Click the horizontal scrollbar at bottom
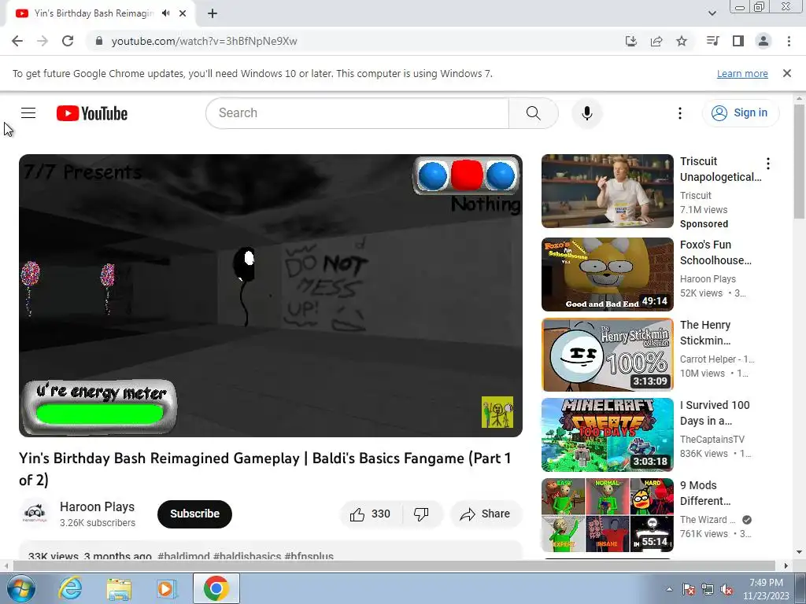Viewport: 806px width, 604px height. pos(394,566)
